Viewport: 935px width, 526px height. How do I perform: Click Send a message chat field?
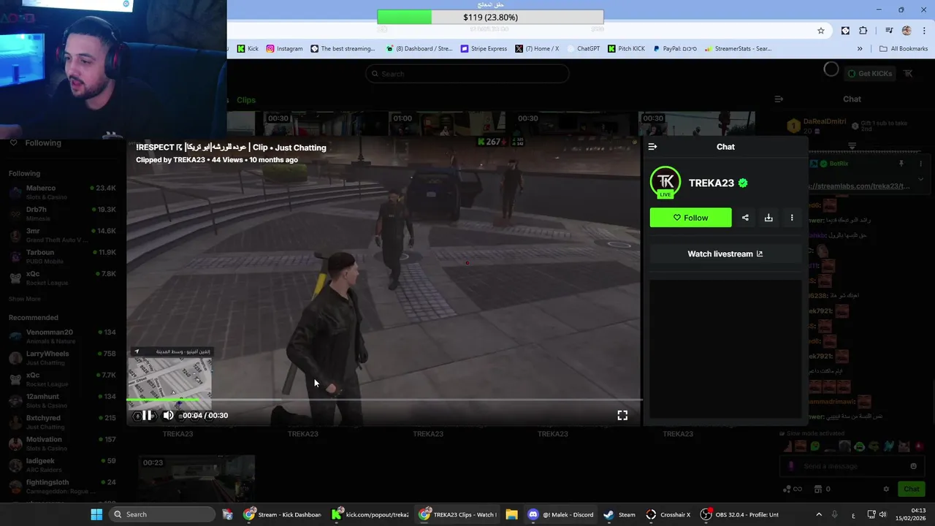(852, 466)
